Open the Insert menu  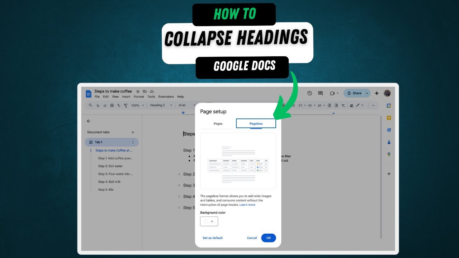pyautogui.click(x=126, y=97)
